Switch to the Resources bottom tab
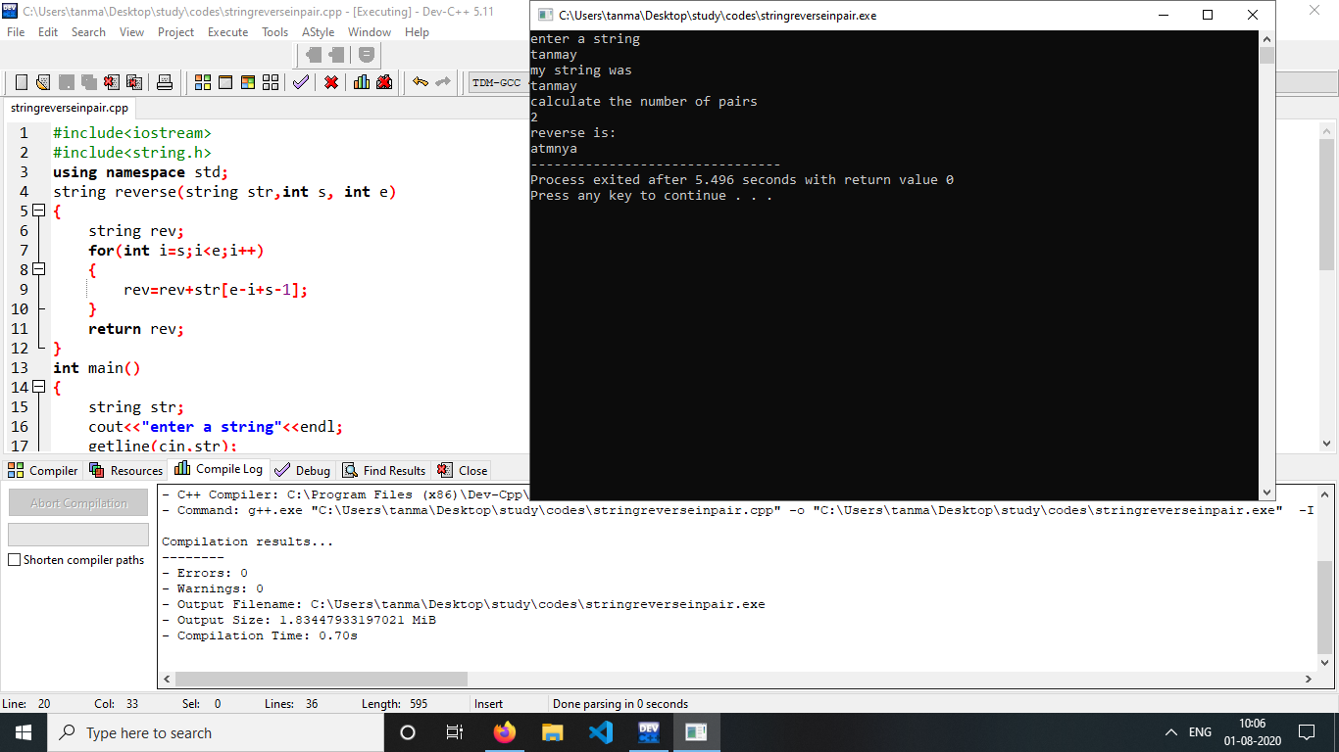Screen dimensions: 1339x752 [126, 470]
